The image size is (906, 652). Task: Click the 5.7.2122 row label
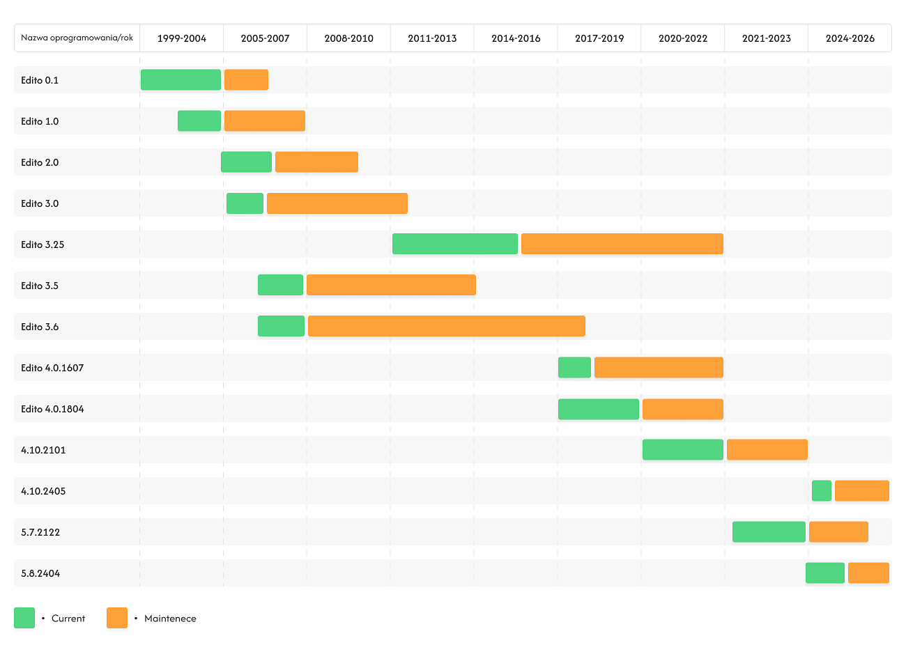coord(40,532)
